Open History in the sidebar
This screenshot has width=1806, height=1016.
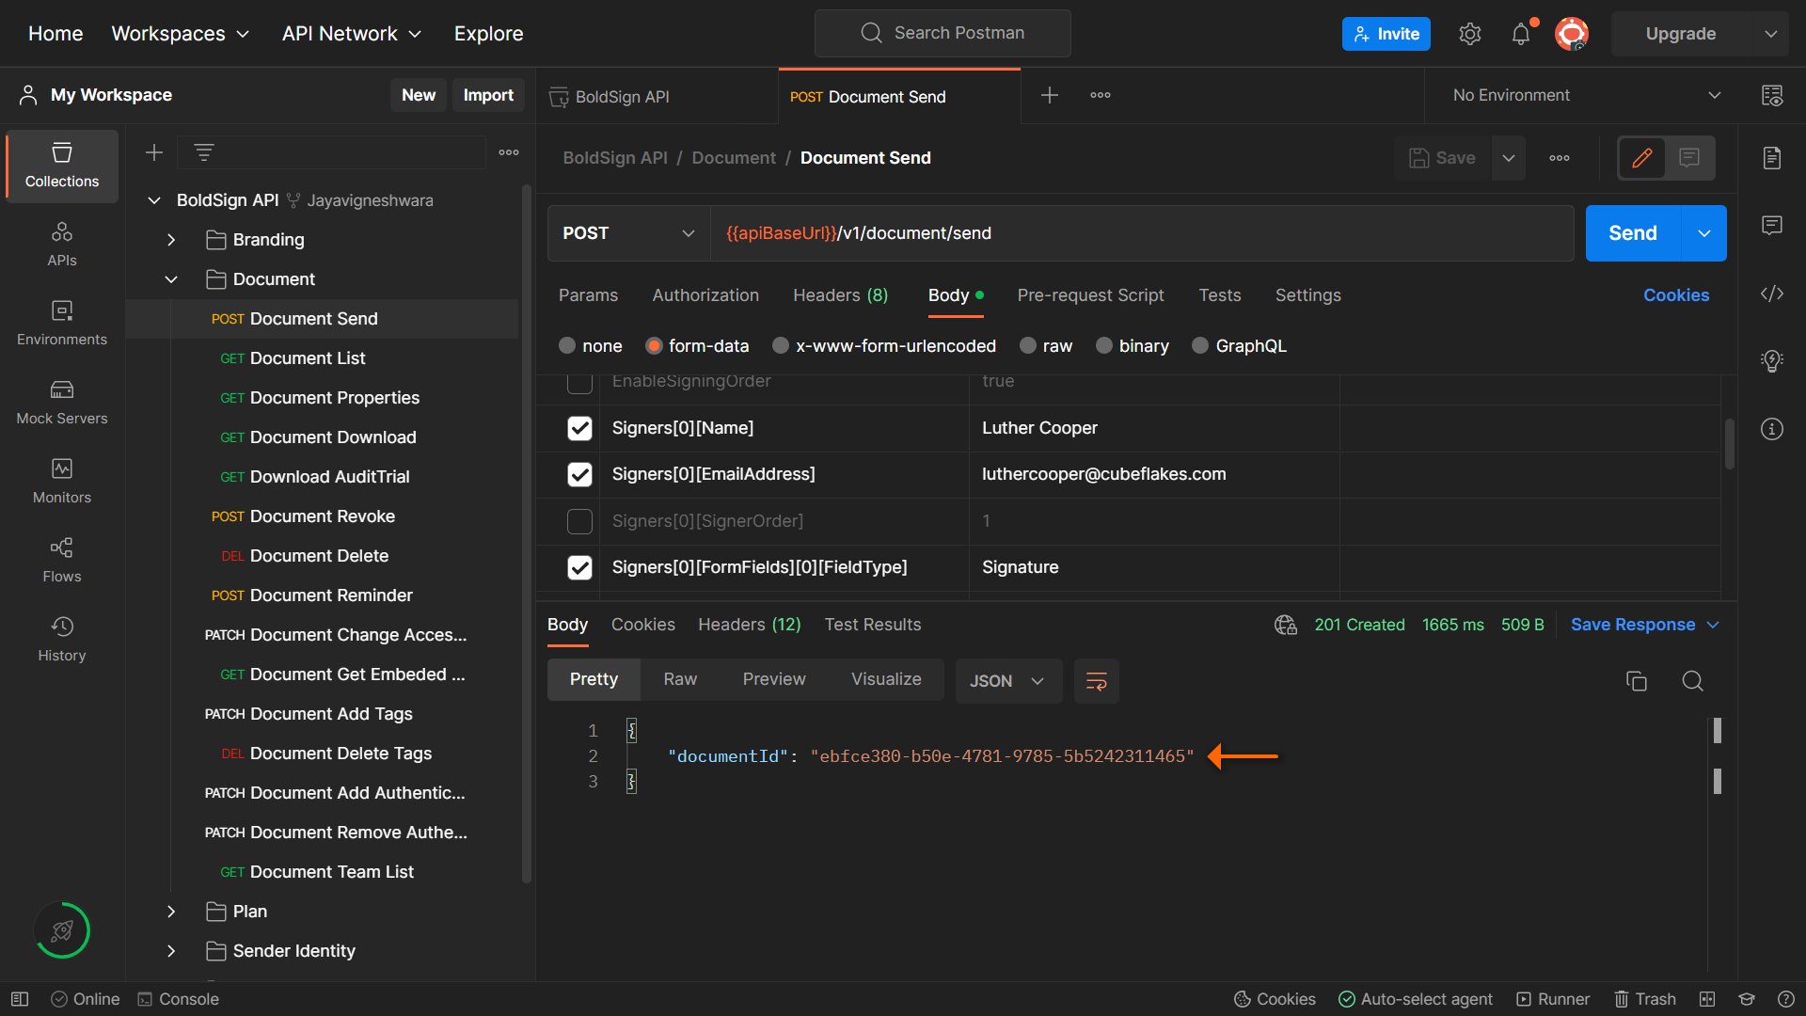click(62, 640)
